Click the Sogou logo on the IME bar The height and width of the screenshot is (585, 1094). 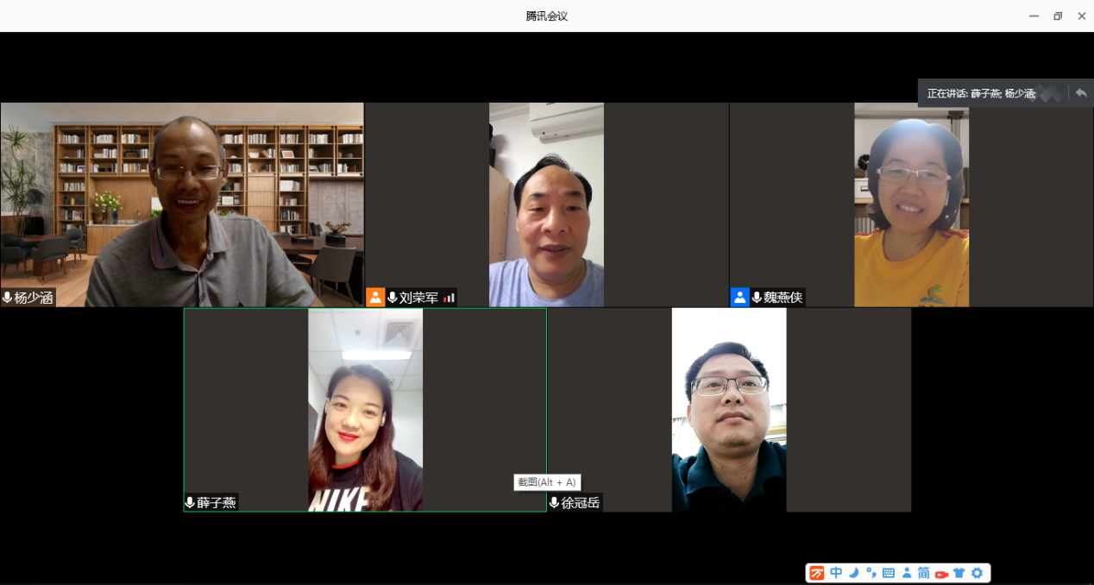tap(816, 573)
